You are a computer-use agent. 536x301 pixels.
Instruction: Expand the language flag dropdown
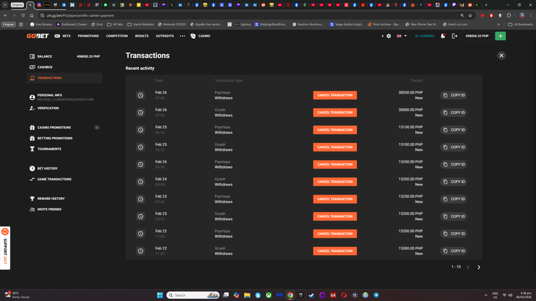pos(402,36)
